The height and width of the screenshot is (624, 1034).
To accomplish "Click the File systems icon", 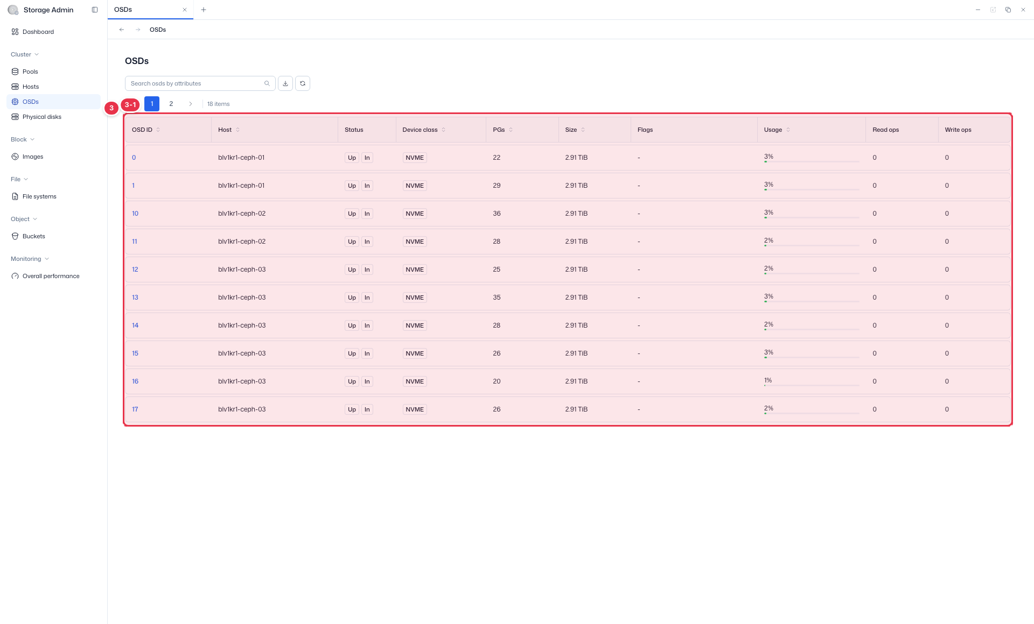I will click(x=15, y=196).
